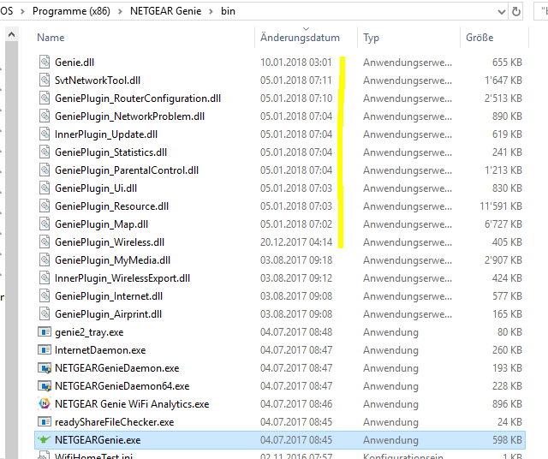Select file name GeniePlugin_Ui.dll

pyautogui.click(x=96, y=188)
